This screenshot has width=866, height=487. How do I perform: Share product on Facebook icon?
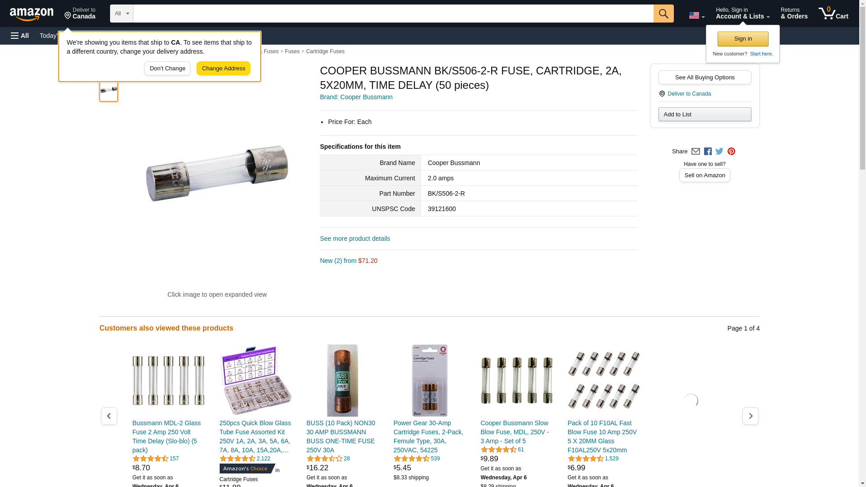tap(708, 152)
